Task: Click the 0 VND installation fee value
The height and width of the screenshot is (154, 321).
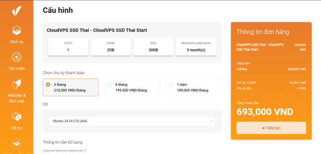Action: 301,88
